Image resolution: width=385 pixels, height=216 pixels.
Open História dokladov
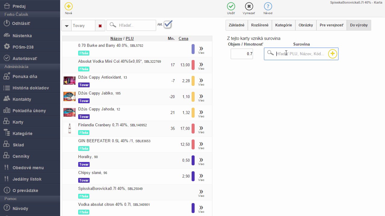pyautogui.click(x=30, y=88)
